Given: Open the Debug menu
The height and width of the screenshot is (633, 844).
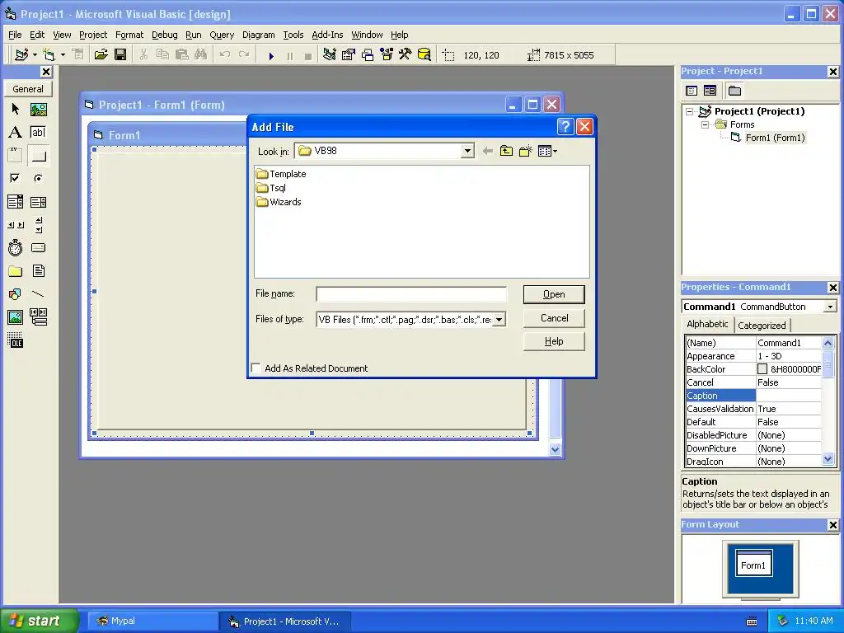Looking at the screenshot, I should pos(165,35).
